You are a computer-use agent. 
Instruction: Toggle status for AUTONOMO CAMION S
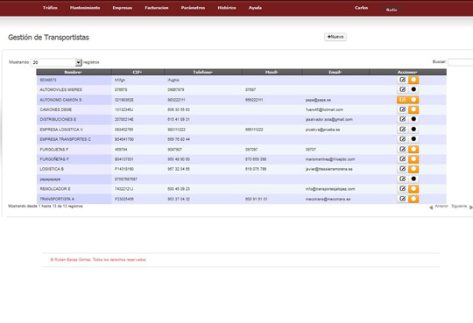tap(413, 100)
